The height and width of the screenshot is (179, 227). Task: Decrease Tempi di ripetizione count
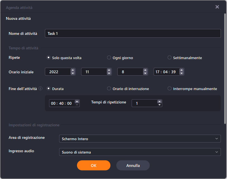pos(160,105)
